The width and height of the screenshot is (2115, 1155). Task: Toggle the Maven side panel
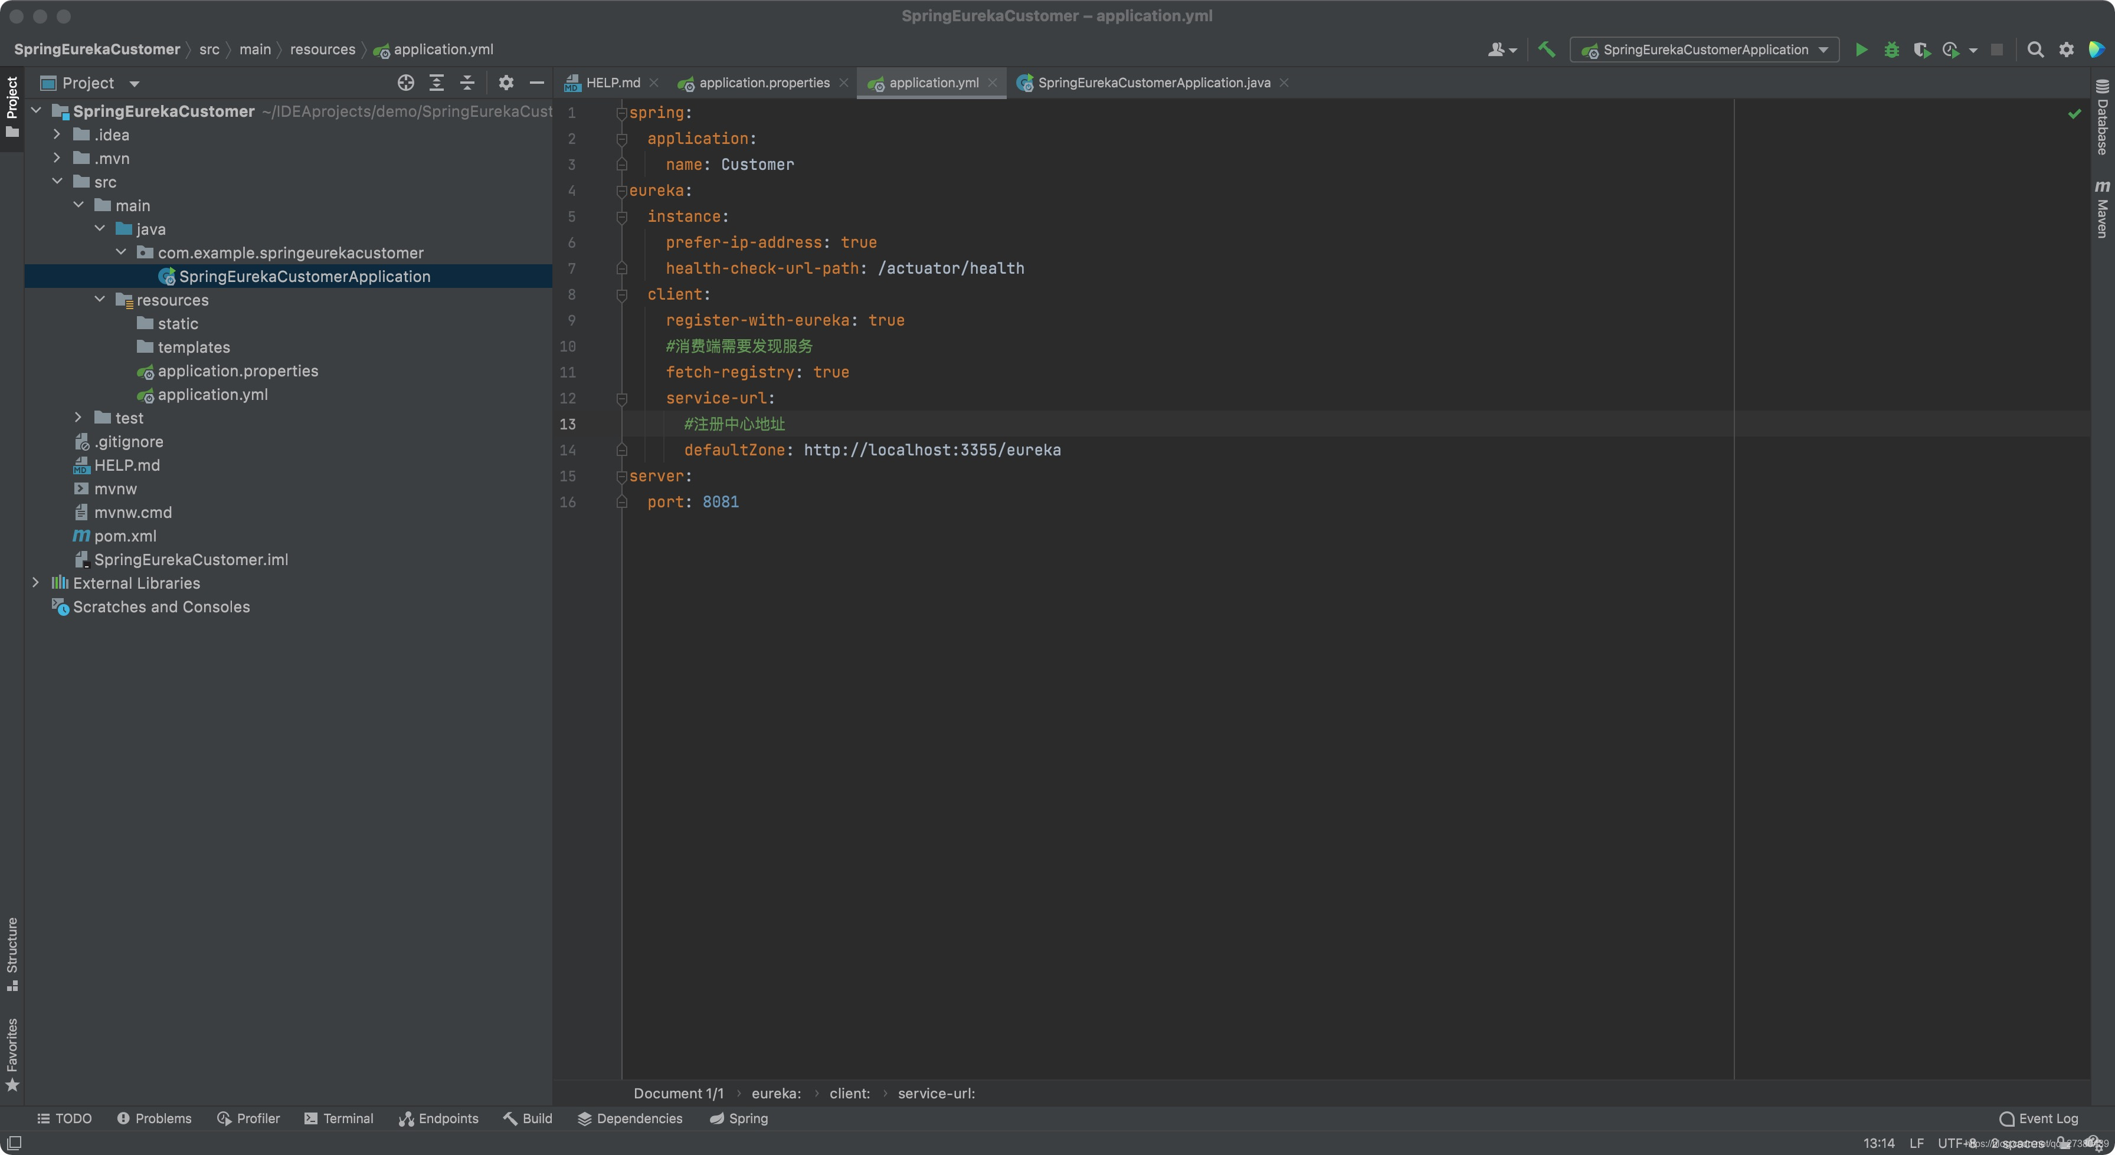(2102, 210)
